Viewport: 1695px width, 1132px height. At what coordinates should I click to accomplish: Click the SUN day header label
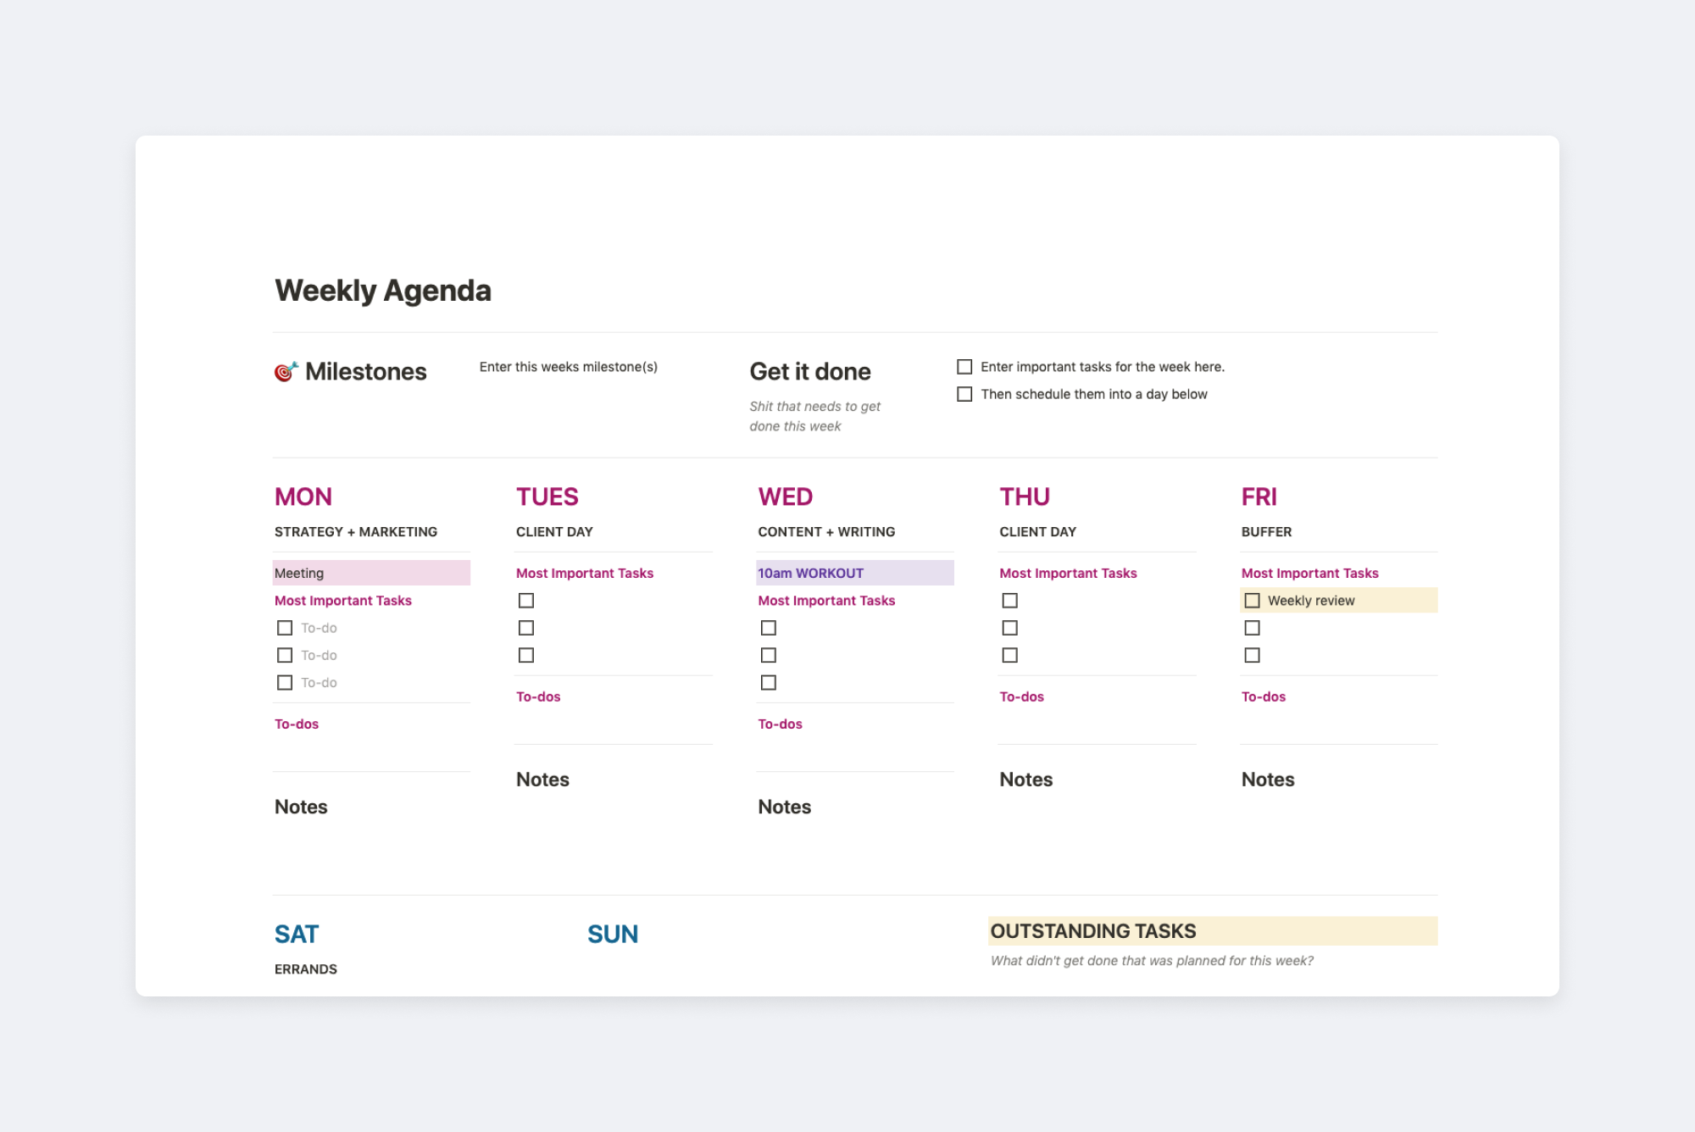coord(614,934)
